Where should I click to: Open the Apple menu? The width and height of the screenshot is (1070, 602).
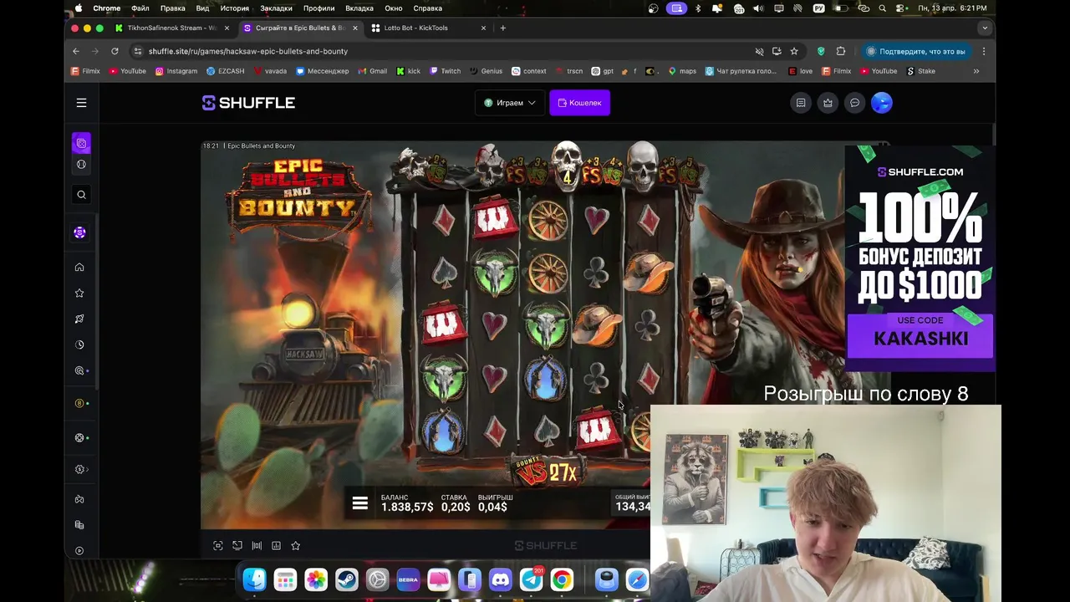[79, 8]
